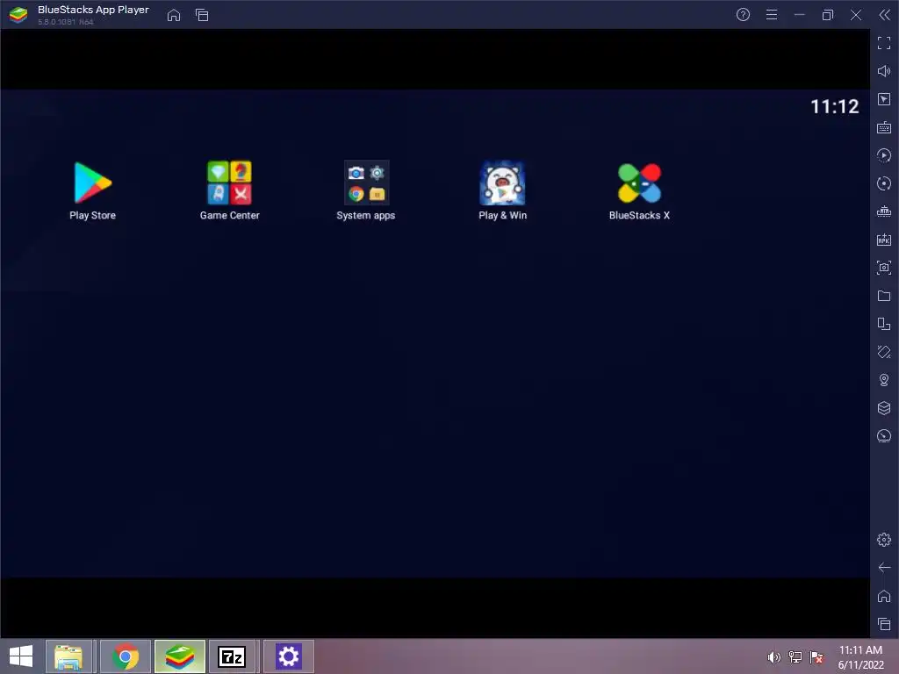Open the hamburger menu in title bar
This screenshot has height=674, width=899.
(x=772, y=15)
